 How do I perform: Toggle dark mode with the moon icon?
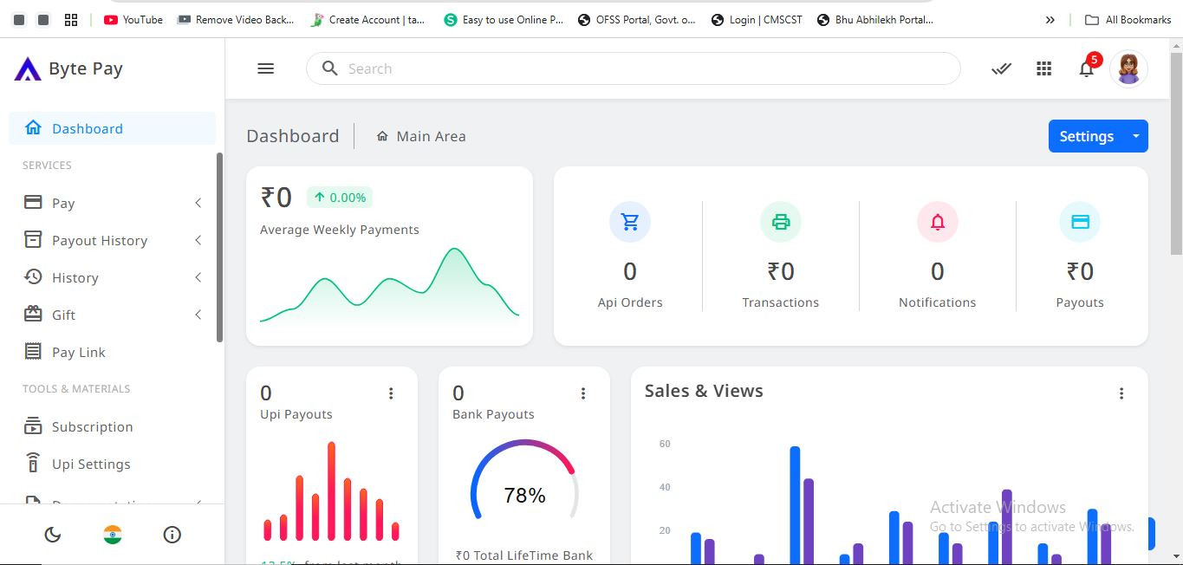click(52, 535)
